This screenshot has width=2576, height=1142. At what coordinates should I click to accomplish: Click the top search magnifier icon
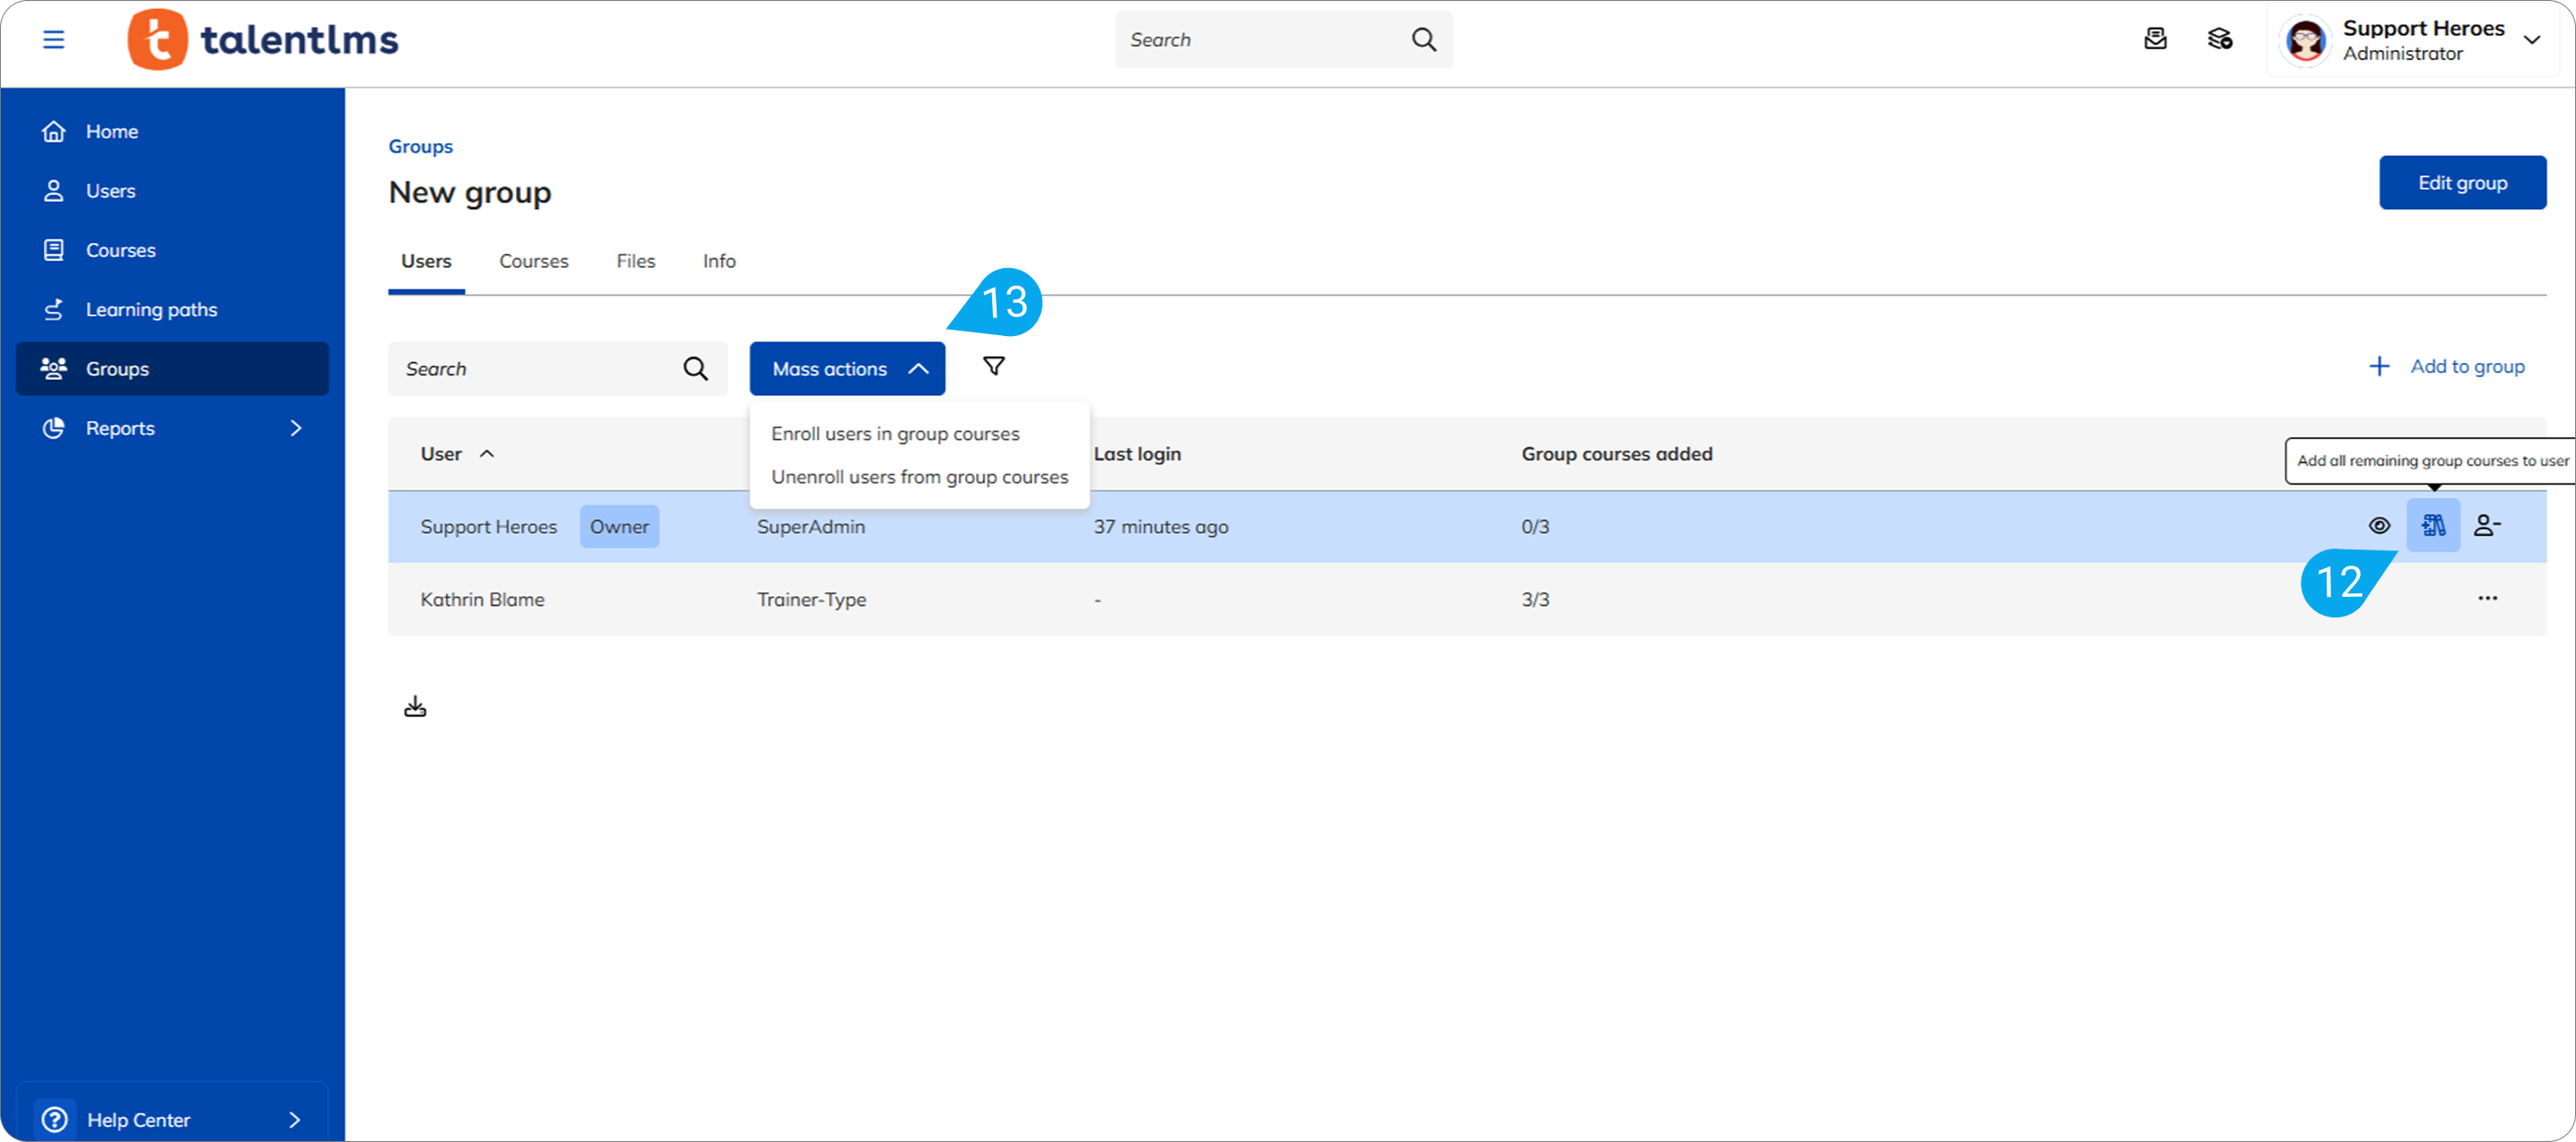1423,40
